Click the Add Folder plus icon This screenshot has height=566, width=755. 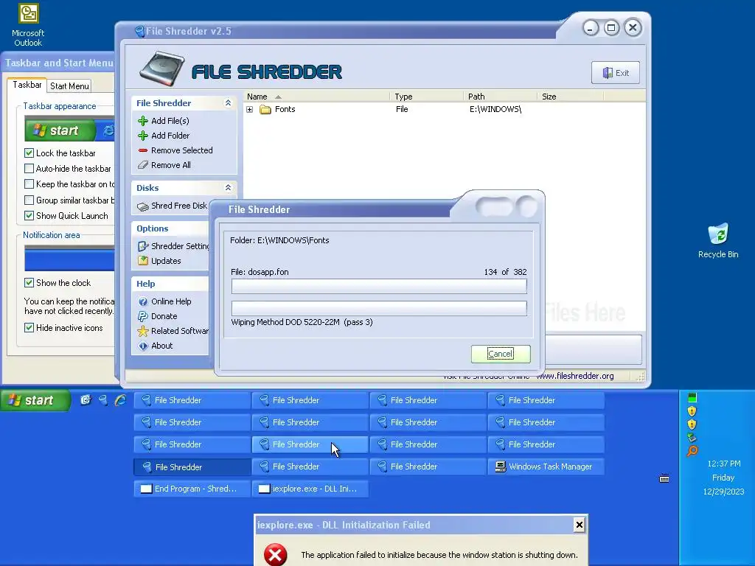pos(143,136)
